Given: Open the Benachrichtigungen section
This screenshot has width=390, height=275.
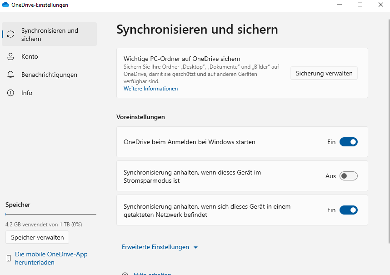Looking at the screenshot, I should click(49, 75).
